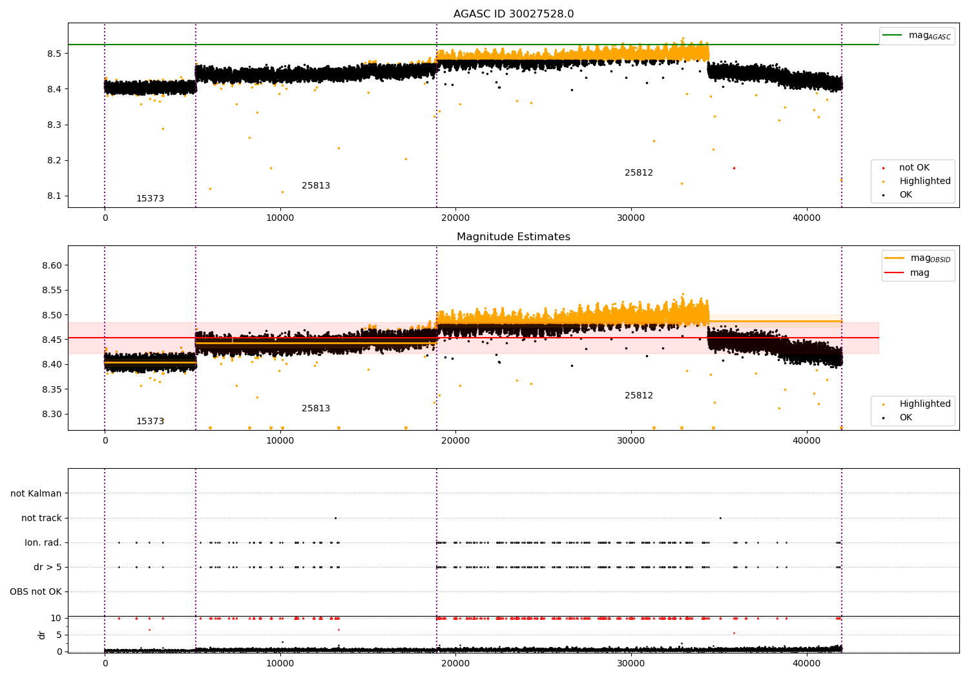Click the 'Ion. rad.' row label

coord(43,543)
